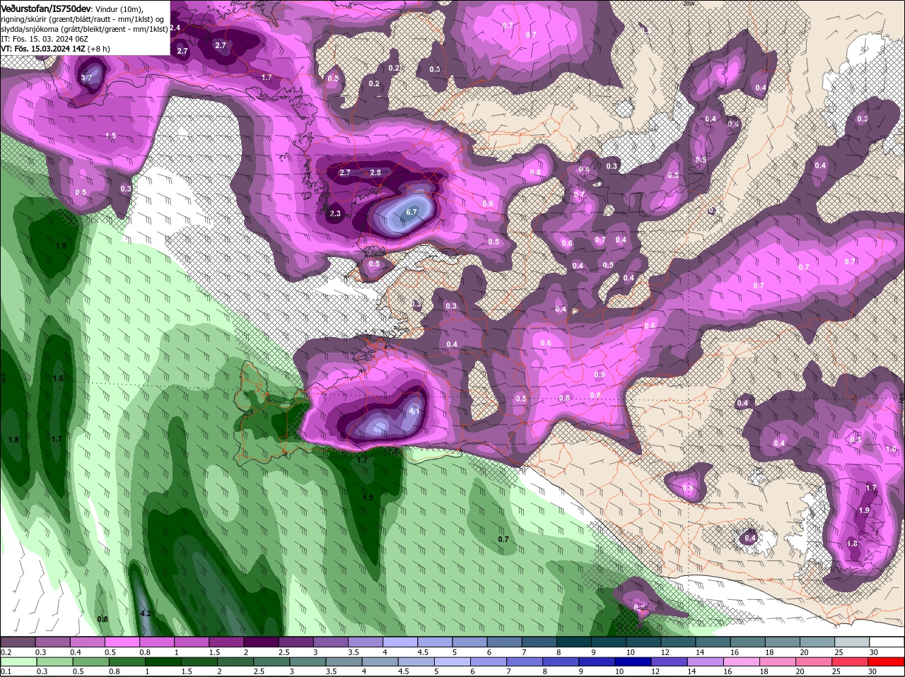Select the 0.4 label on the snow legend
Viewport: 905px width, 677px height.
coord(76,652)
